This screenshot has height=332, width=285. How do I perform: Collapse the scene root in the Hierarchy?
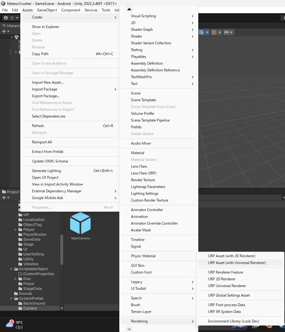pos(12,37)
